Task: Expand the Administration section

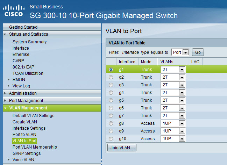Action: pos(23,93)
